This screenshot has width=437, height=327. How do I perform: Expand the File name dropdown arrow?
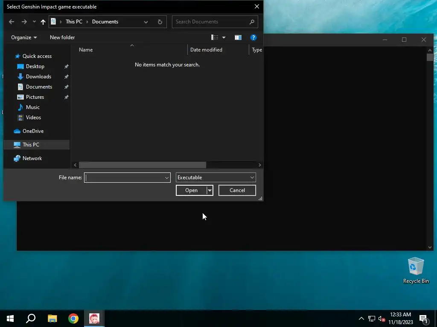pos(167,178)
